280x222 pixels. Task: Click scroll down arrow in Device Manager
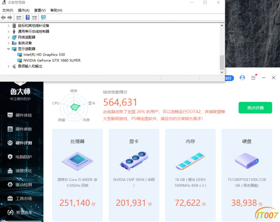point(222,72)
